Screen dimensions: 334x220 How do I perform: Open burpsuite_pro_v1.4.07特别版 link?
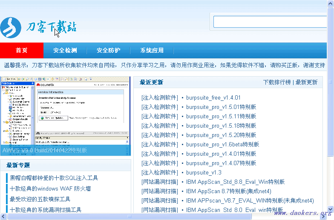coord(221,163)
